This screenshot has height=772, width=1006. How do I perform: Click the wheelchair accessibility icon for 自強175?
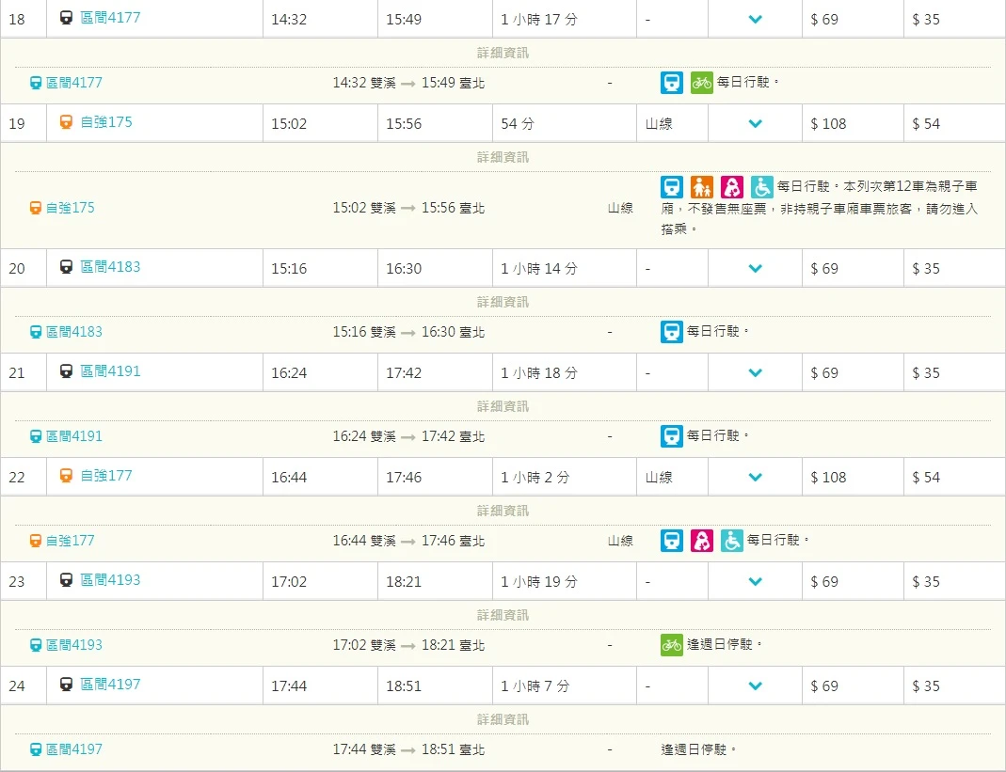click(x=761, y=187)
